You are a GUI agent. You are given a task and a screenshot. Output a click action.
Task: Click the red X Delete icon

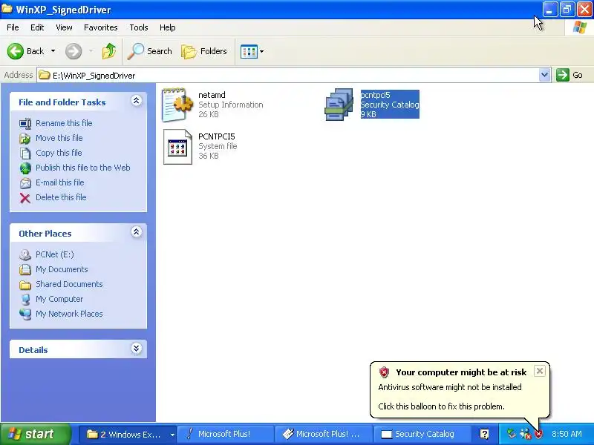pyautogui.click(x=25, y=197)
